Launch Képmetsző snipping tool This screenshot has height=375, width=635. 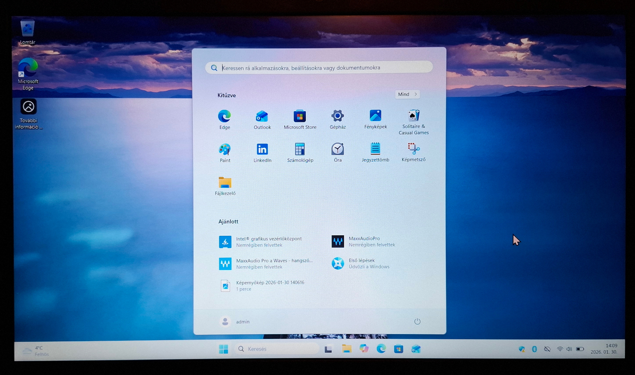point(413,152)
